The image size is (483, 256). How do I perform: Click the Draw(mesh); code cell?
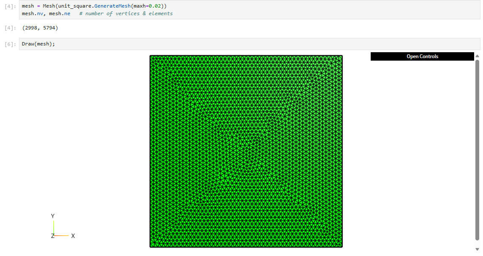click(x=250, y=44)
